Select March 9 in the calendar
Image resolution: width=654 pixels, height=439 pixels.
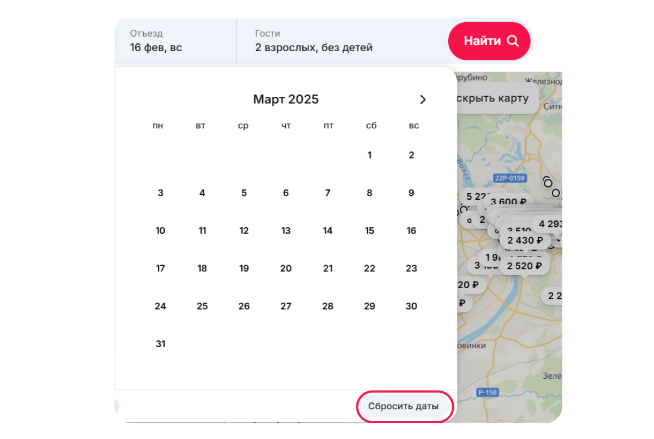coord(411,193)
